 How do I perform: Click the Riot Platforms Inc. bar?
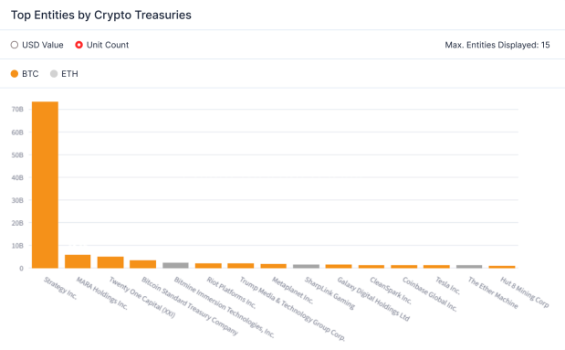click(208, 266)
